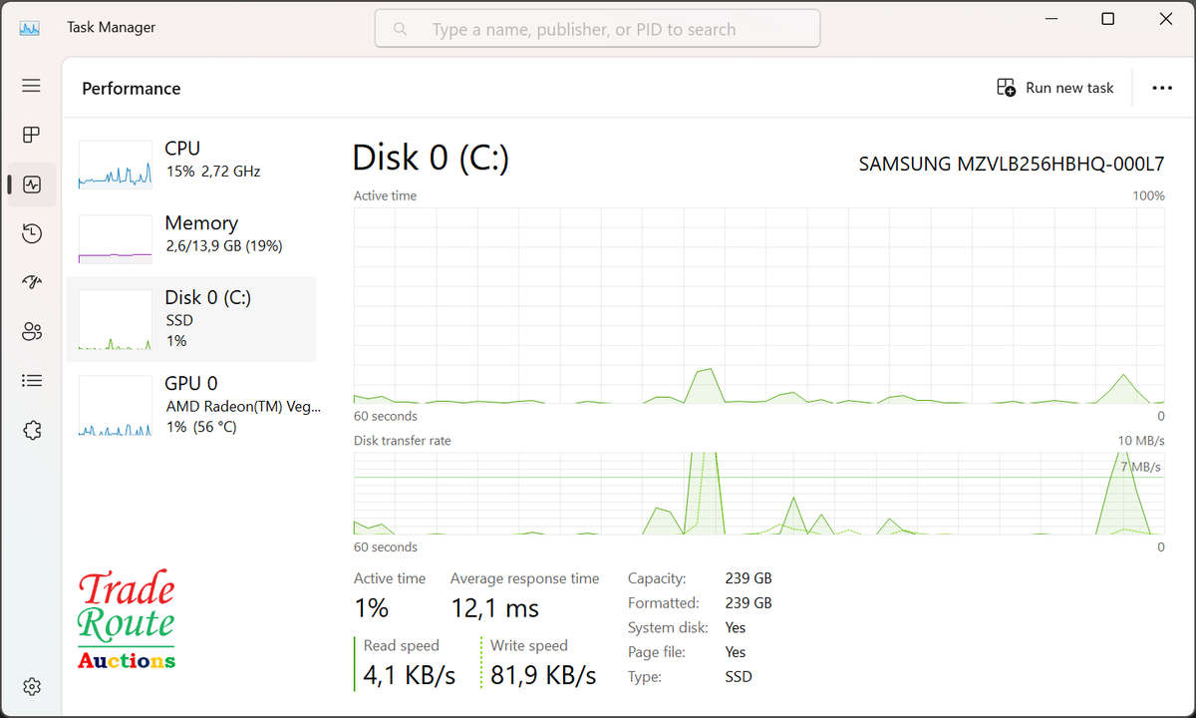Open Task Manager settings gear
The height and width of the screenshot is (718, 1196).
tap(31, 686)
